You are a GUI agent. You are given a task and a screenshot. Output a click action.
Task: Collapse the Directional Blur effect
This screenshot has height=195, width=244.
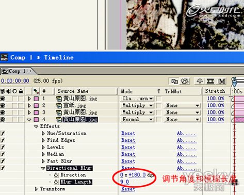[43, 168]
